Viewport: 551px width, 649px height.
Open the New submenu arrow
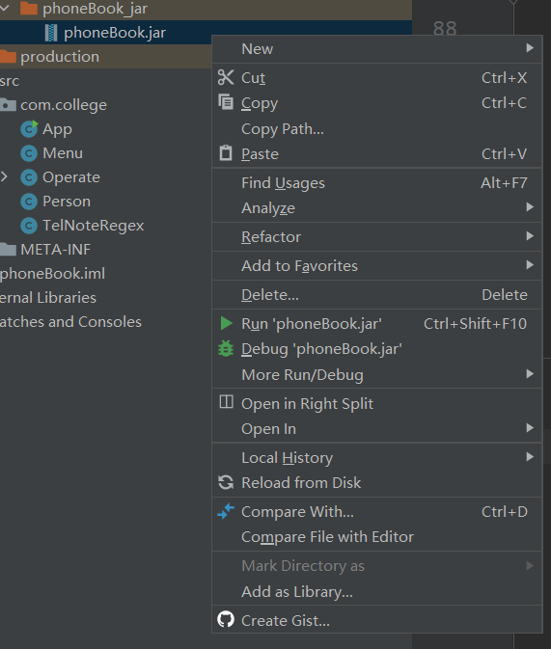[x=530, y=48]
